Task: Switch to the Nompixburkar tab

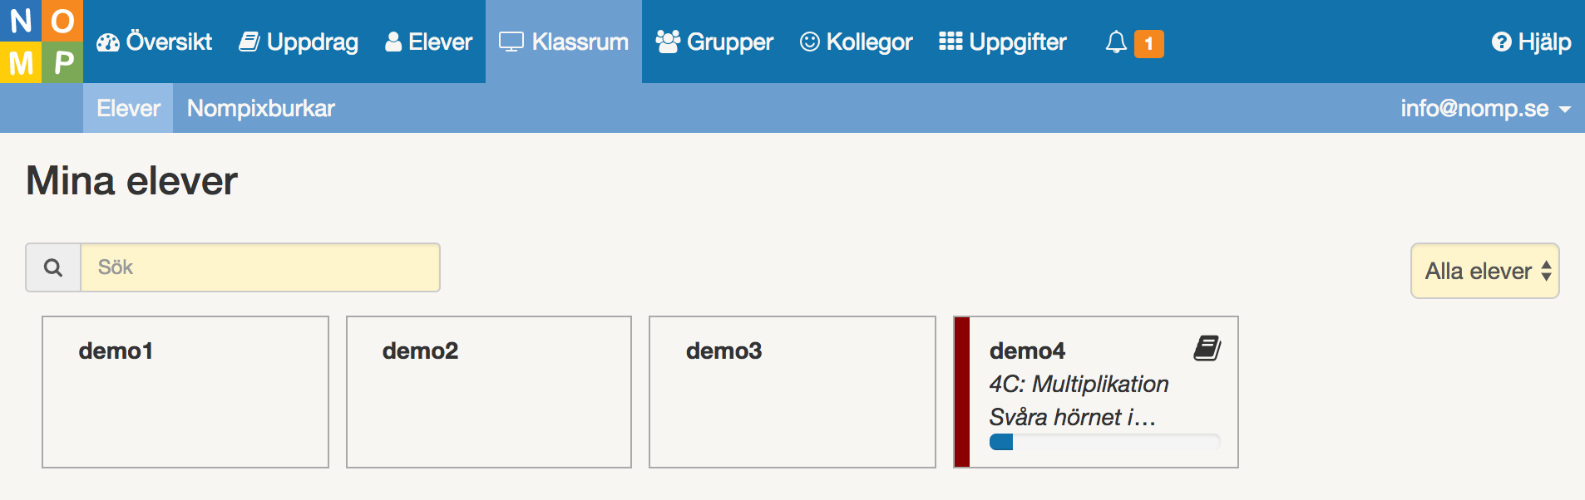Action: [261, 108]
